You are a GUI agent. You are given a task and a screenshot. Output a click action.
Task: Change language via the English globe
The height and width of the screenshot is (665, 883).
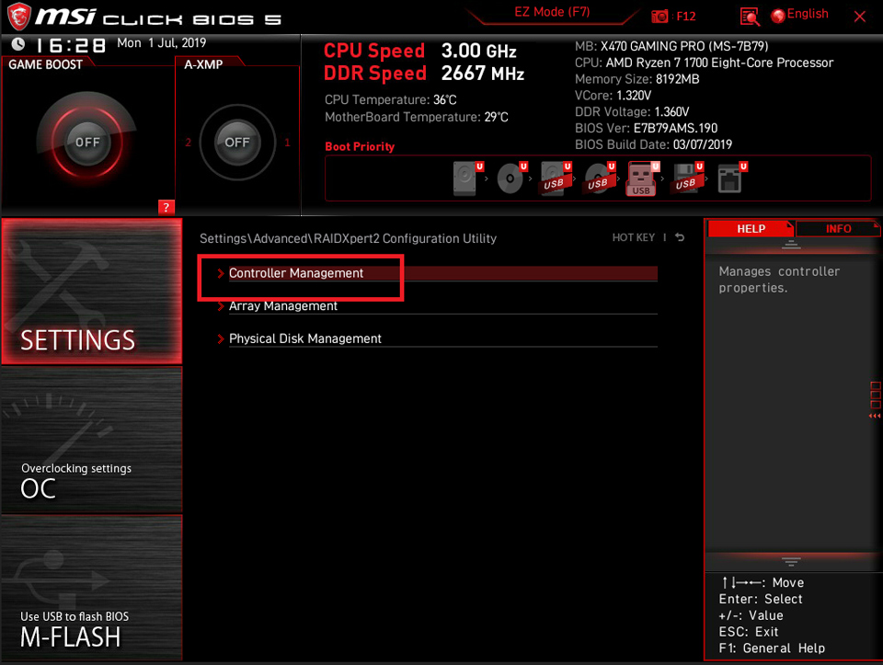(x=799, y=15)
